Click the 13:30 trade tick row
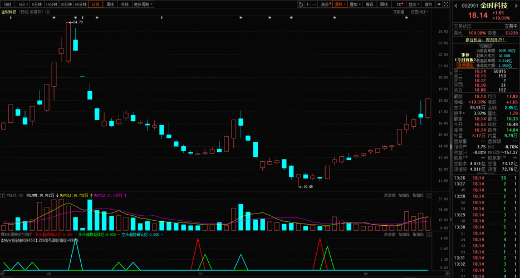520x278 pixels. pyautogui.click(x=486, y=227)
